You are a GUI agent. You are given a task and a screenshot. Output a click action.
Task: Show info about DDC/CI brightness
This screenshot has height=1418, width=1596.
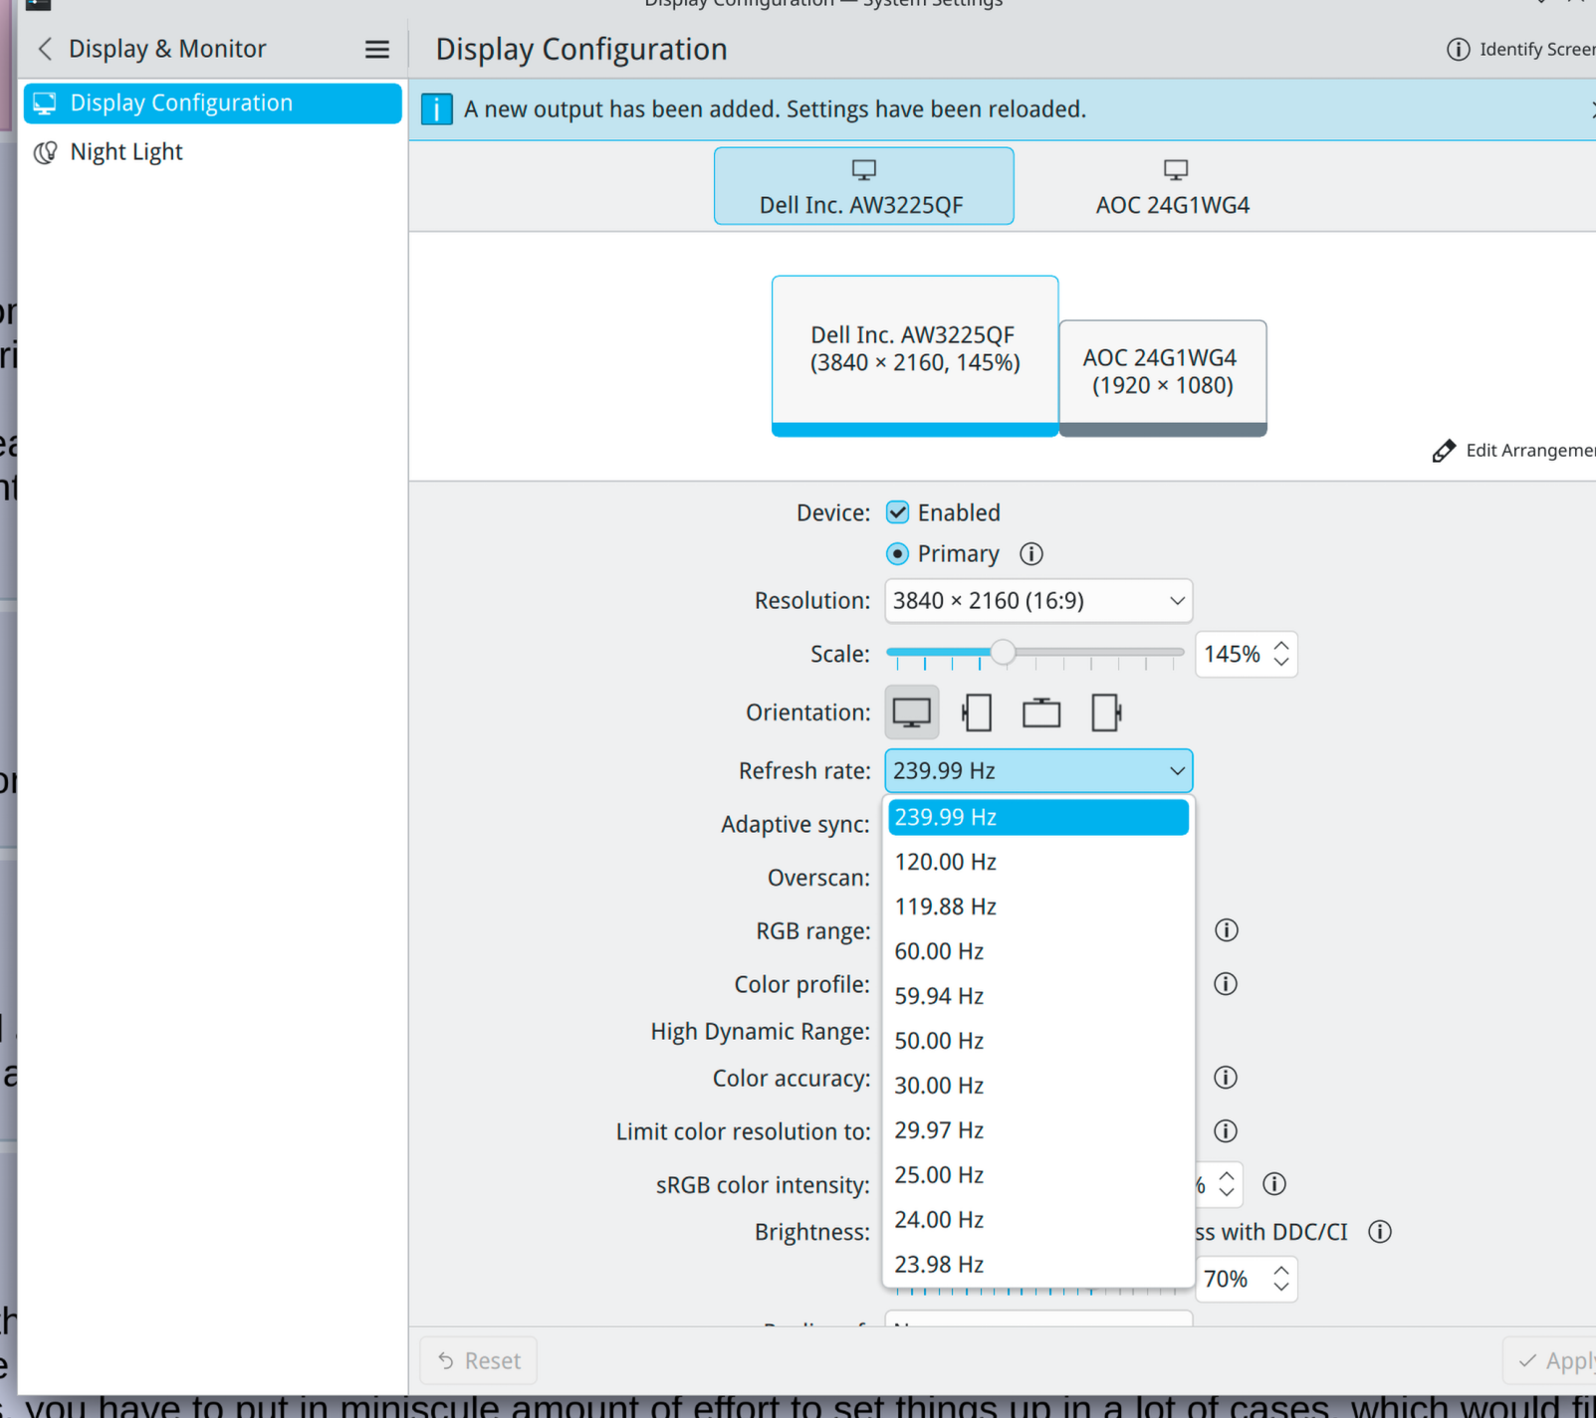pos(1380,1232)
